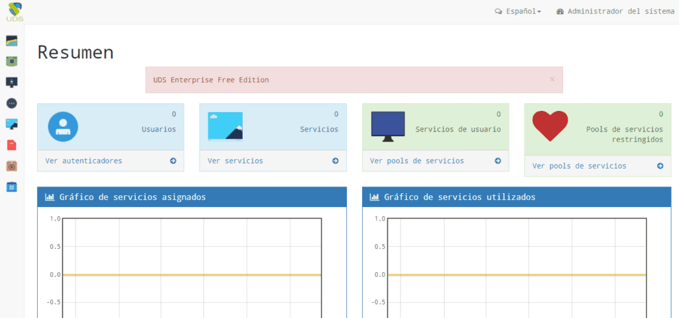
Task: Open the Administrador del sistema menu
Action: (x=615, y=12)
